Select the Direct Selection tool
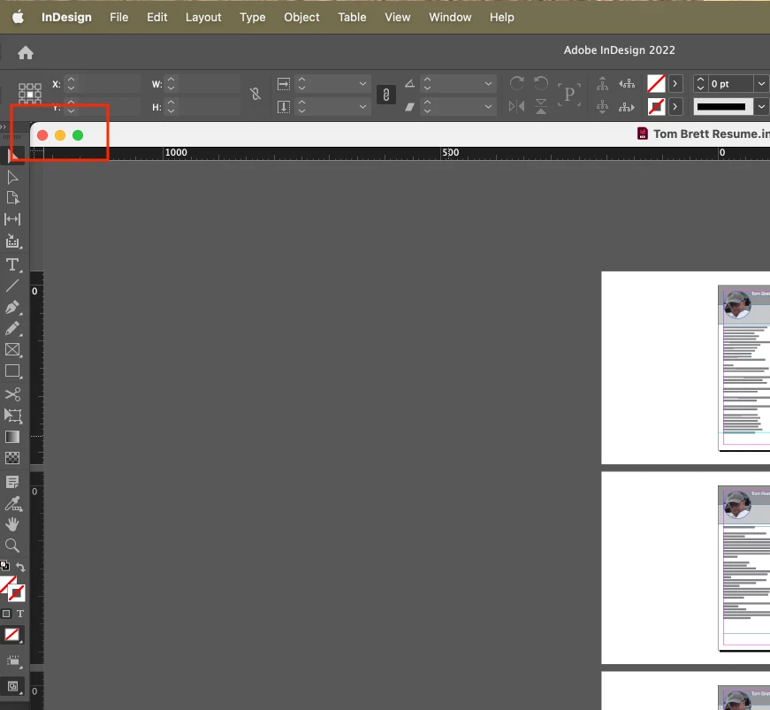This screenshot has width=770, height=710. [x=12, y=177]
